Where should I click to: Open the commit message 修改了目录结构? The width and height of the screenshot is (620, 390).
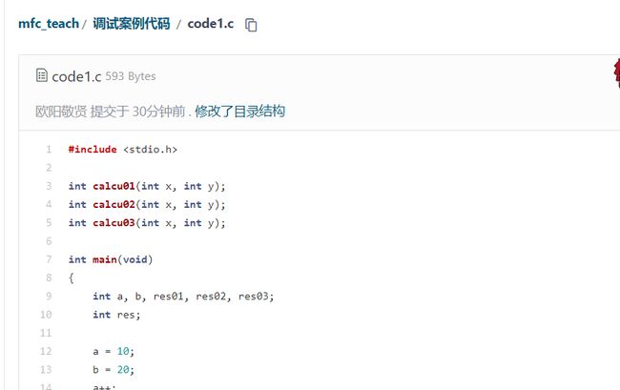pos(239,111)
